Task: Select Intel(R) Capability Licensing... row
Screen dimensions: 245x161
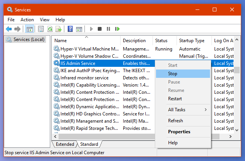Action: [x=104, y=85]
